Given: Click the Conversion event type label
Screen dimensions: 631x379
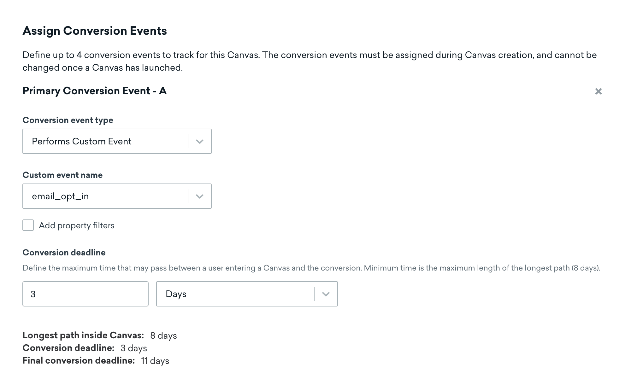Looking at the screenshot, I should [x=68, y=120].
